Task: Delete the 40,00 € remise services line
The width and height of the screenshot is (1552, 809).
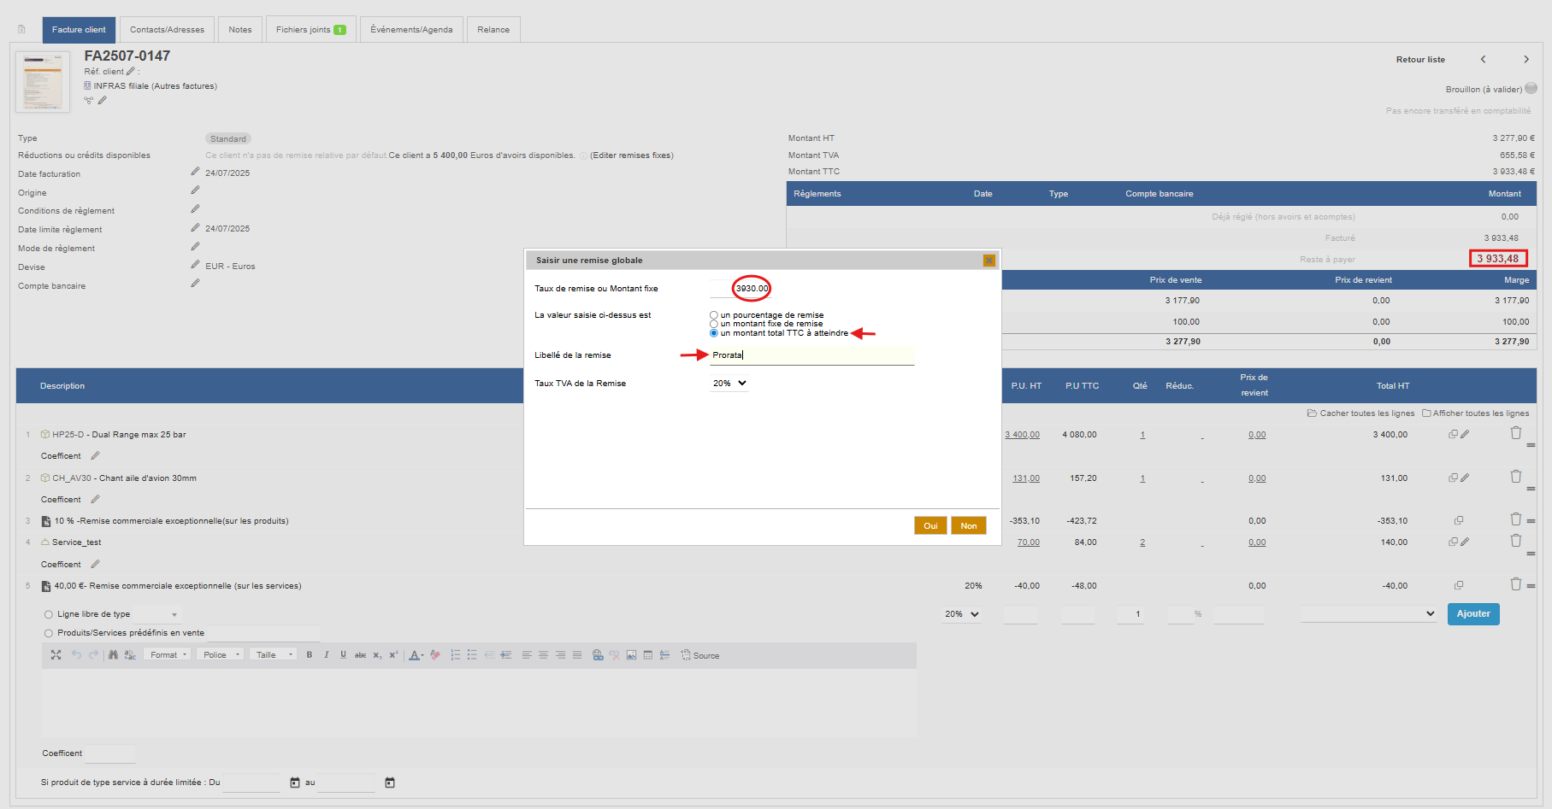Action: tap(1515, 584)
